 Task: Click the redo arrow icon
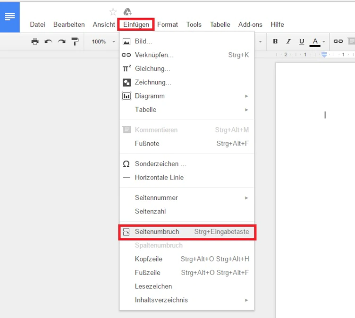[61, 41]
